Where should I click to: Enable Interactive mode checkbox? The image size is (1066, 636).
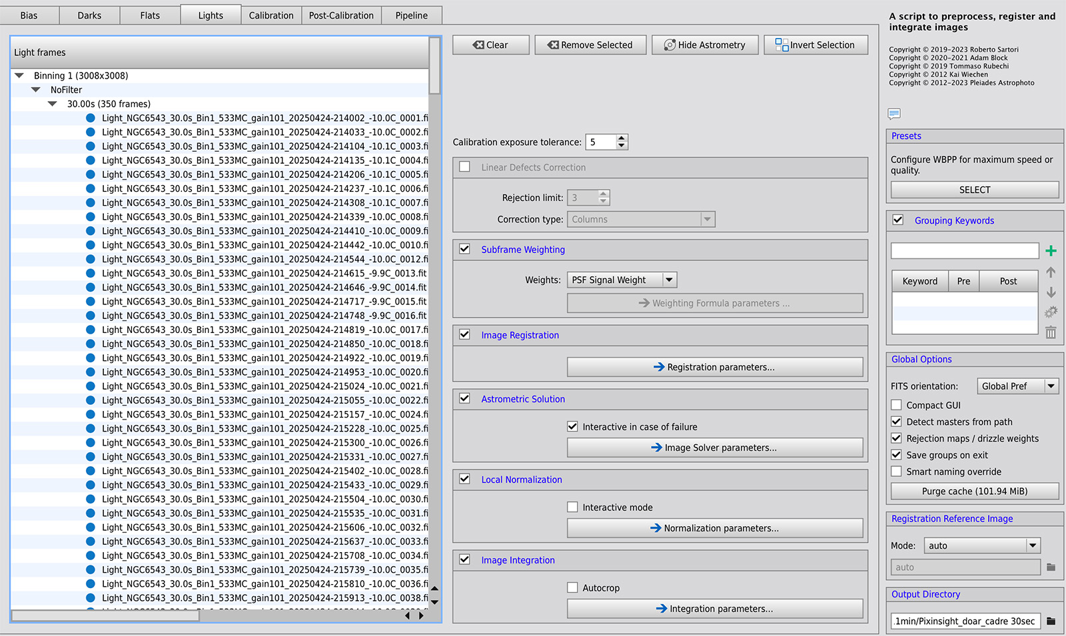572,507
